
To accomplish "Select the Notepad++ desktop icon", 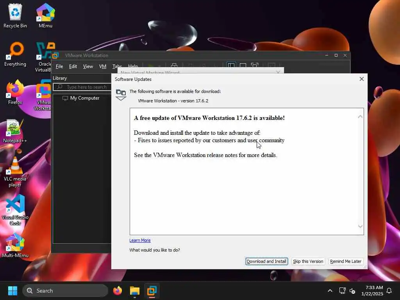I will pyautogui.click(x=15, y=130).
